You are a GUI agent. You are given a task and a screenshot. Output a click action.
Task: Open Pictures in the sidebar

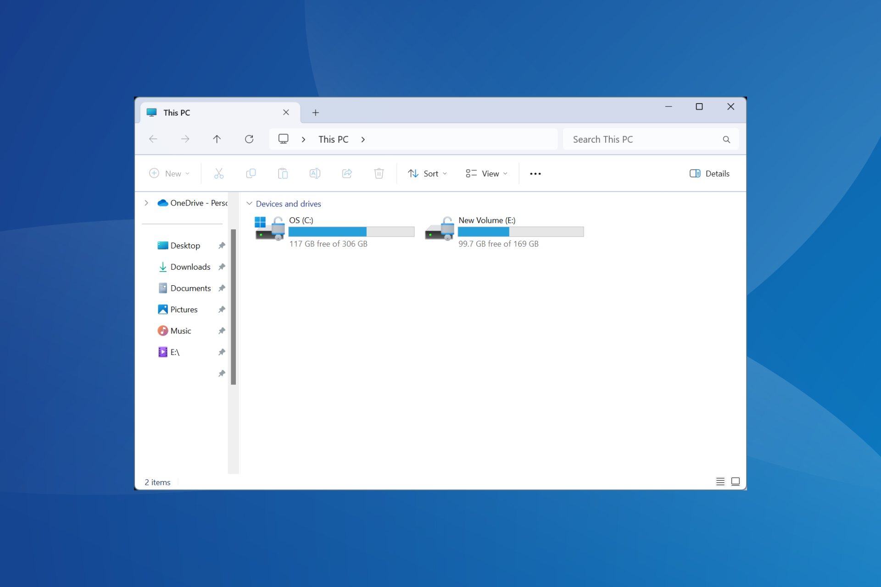click(x=184, y=310)
